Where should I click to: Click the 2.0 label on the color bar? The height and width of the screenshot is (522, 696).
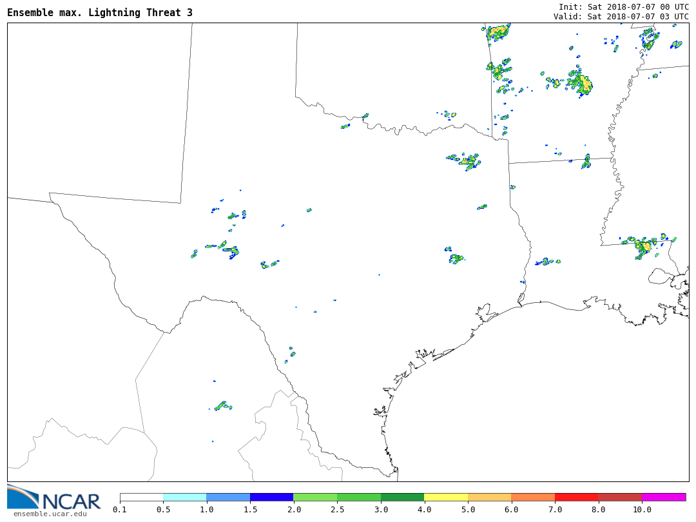click(293, 510)
